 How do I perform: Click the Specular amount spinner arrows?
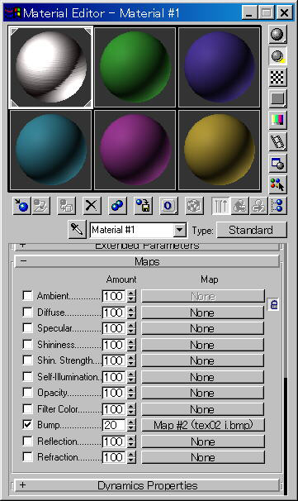(x=130, y=328)
